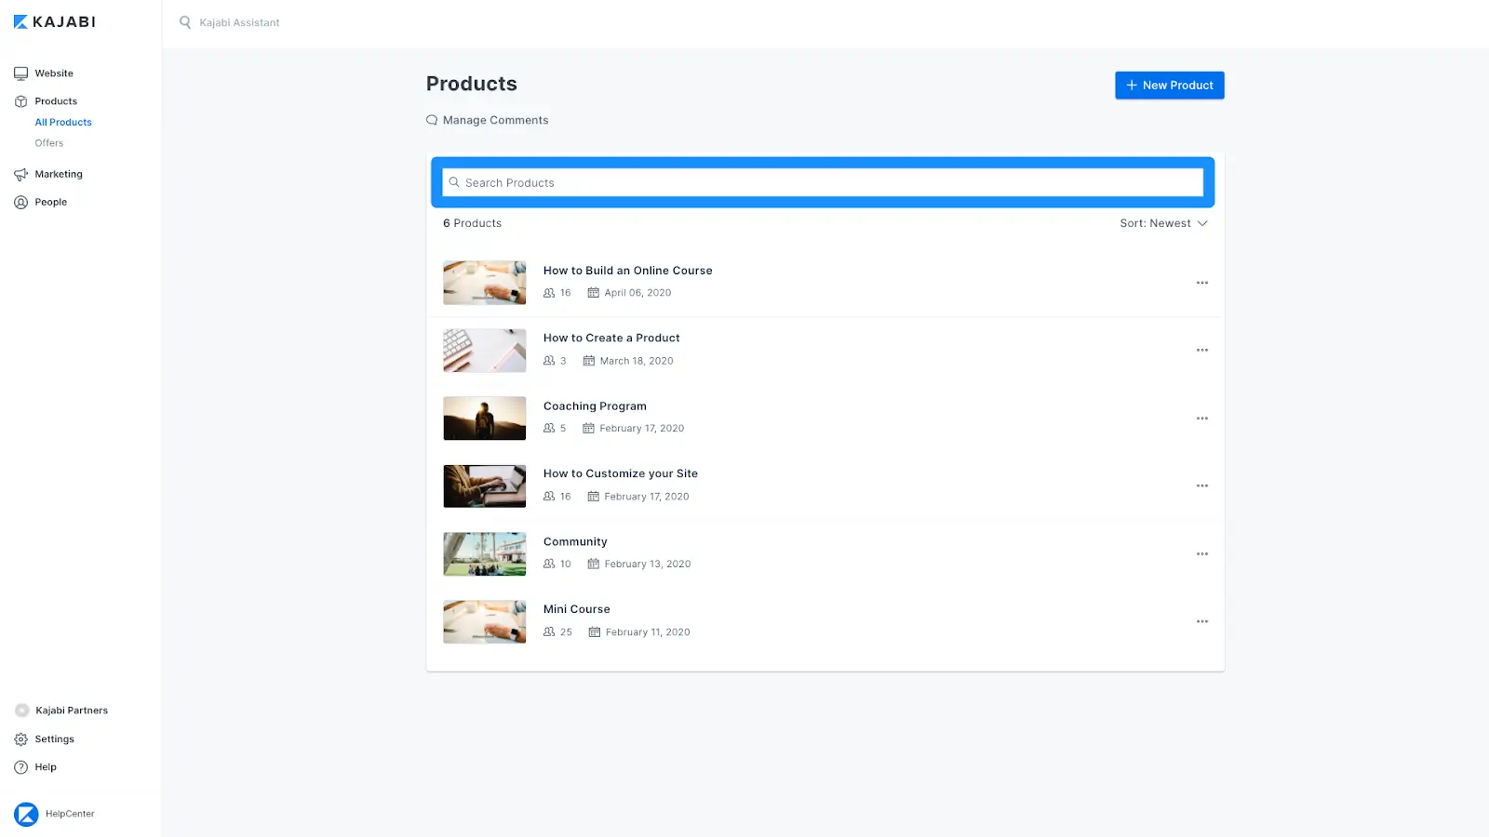Open options menu for How to Build an Online Course

1202,282
